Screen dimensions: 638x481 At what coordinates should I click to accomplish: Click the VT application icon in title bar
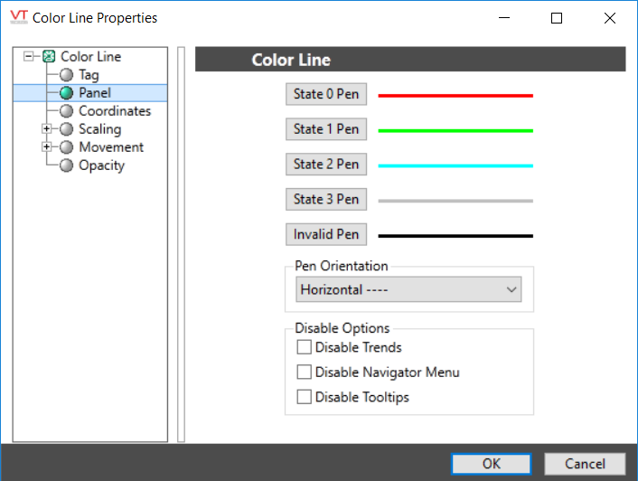pyautogui.click(x=17, y=17)
